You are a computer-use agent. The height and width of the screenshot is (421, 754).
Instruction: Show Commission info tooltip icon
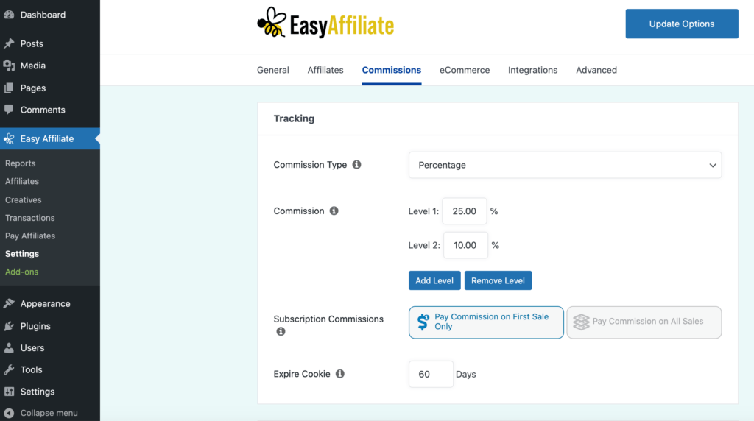(334, 210)
